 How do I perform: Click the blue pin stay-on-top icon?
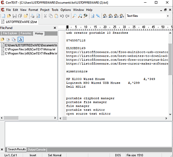(x=98, y=16)
